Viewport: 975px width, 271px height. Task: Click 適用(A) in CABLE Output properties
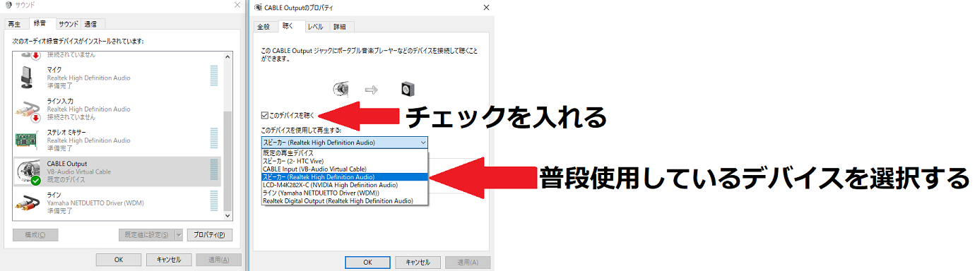point(468,262)
